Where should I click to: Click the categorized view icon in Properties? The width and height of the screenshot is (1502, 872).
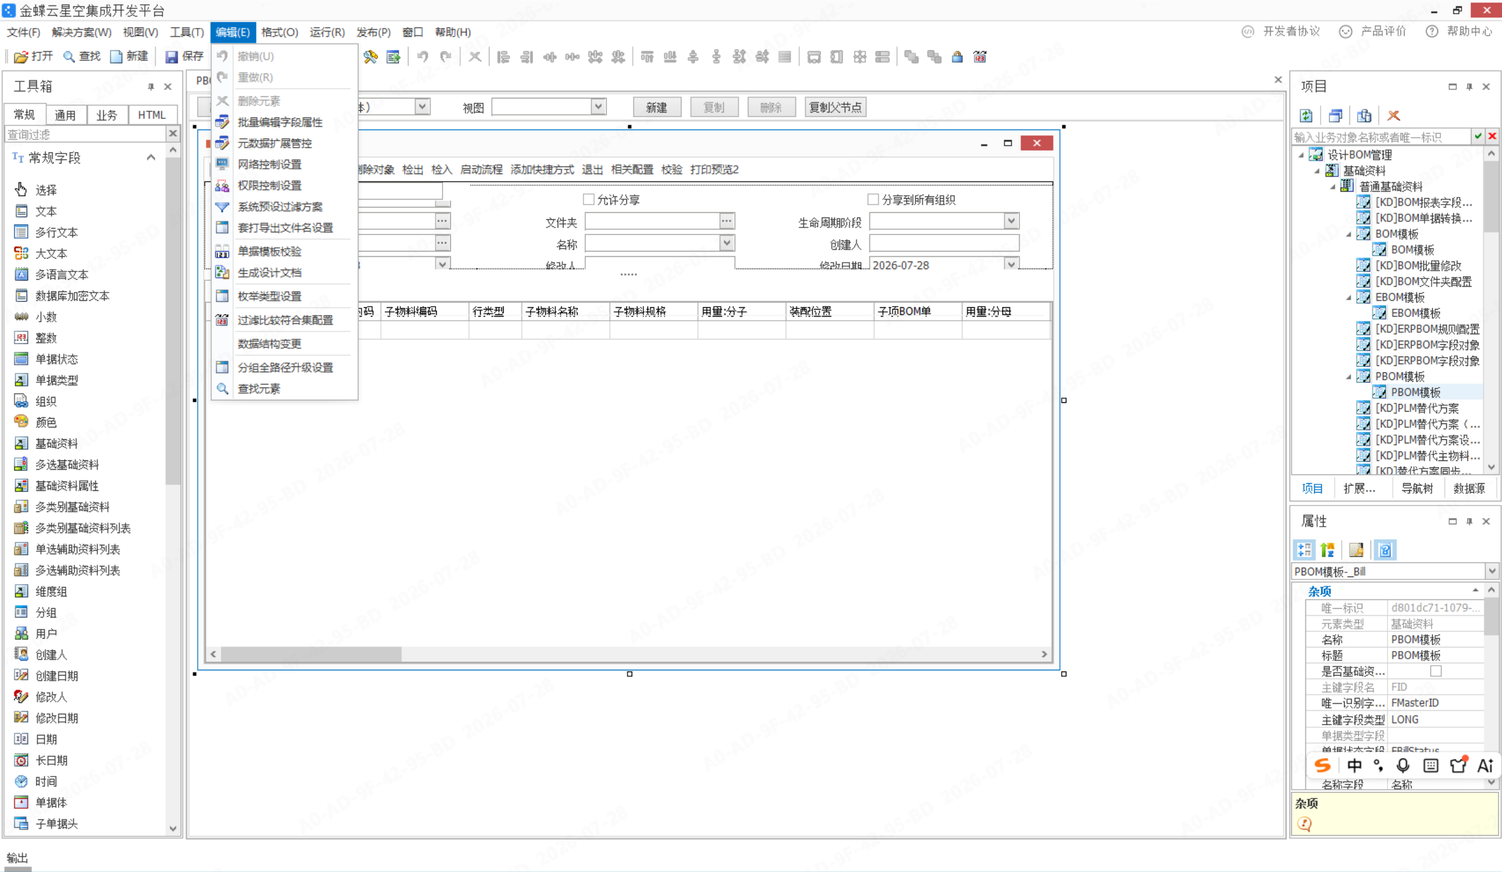1304,550
